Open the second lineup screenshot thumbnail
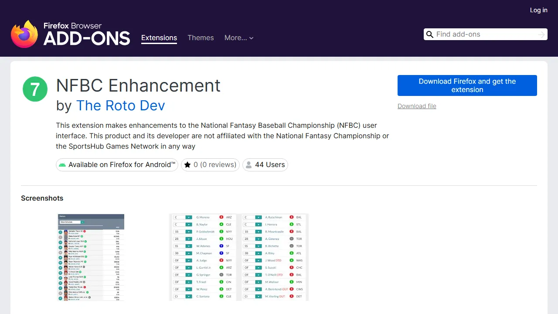This screenshot has width=558, height=314. click(x=238, y=257)
